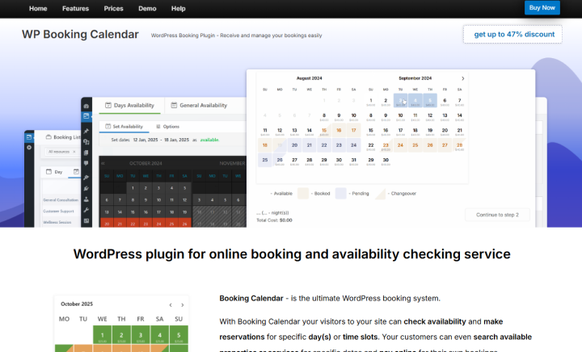582x352 pixels.
Task: Click the calendar icon beside Set Availability
Action: point(108,127)
